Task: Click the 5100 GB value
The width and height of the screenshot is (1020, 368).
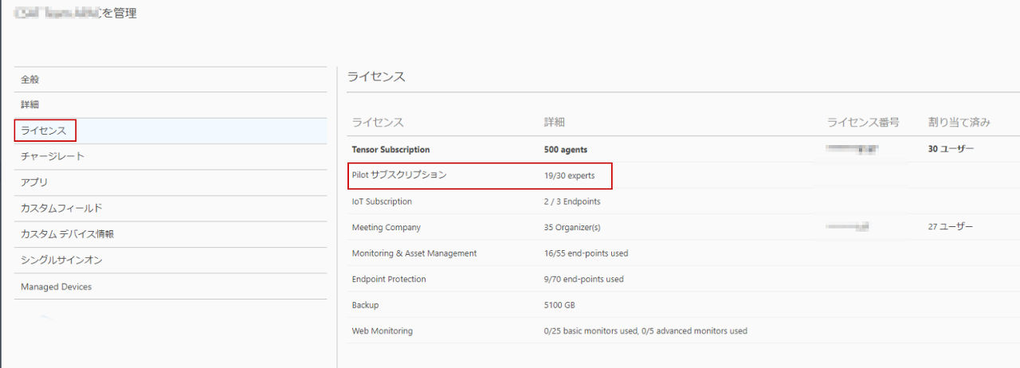Action: [x=559, y=306]
